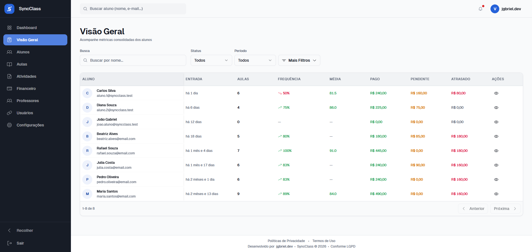View details eye icon for João Gabriel
532x252 pixels.
[496, 122]
